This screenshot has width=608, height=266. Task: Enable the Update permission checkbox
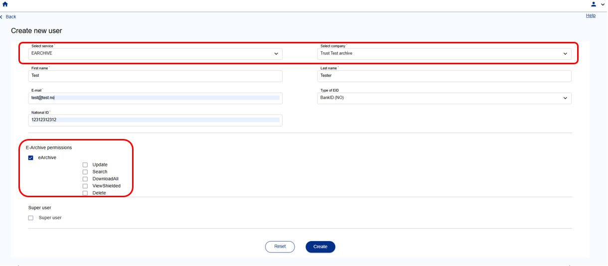[85, 165]
